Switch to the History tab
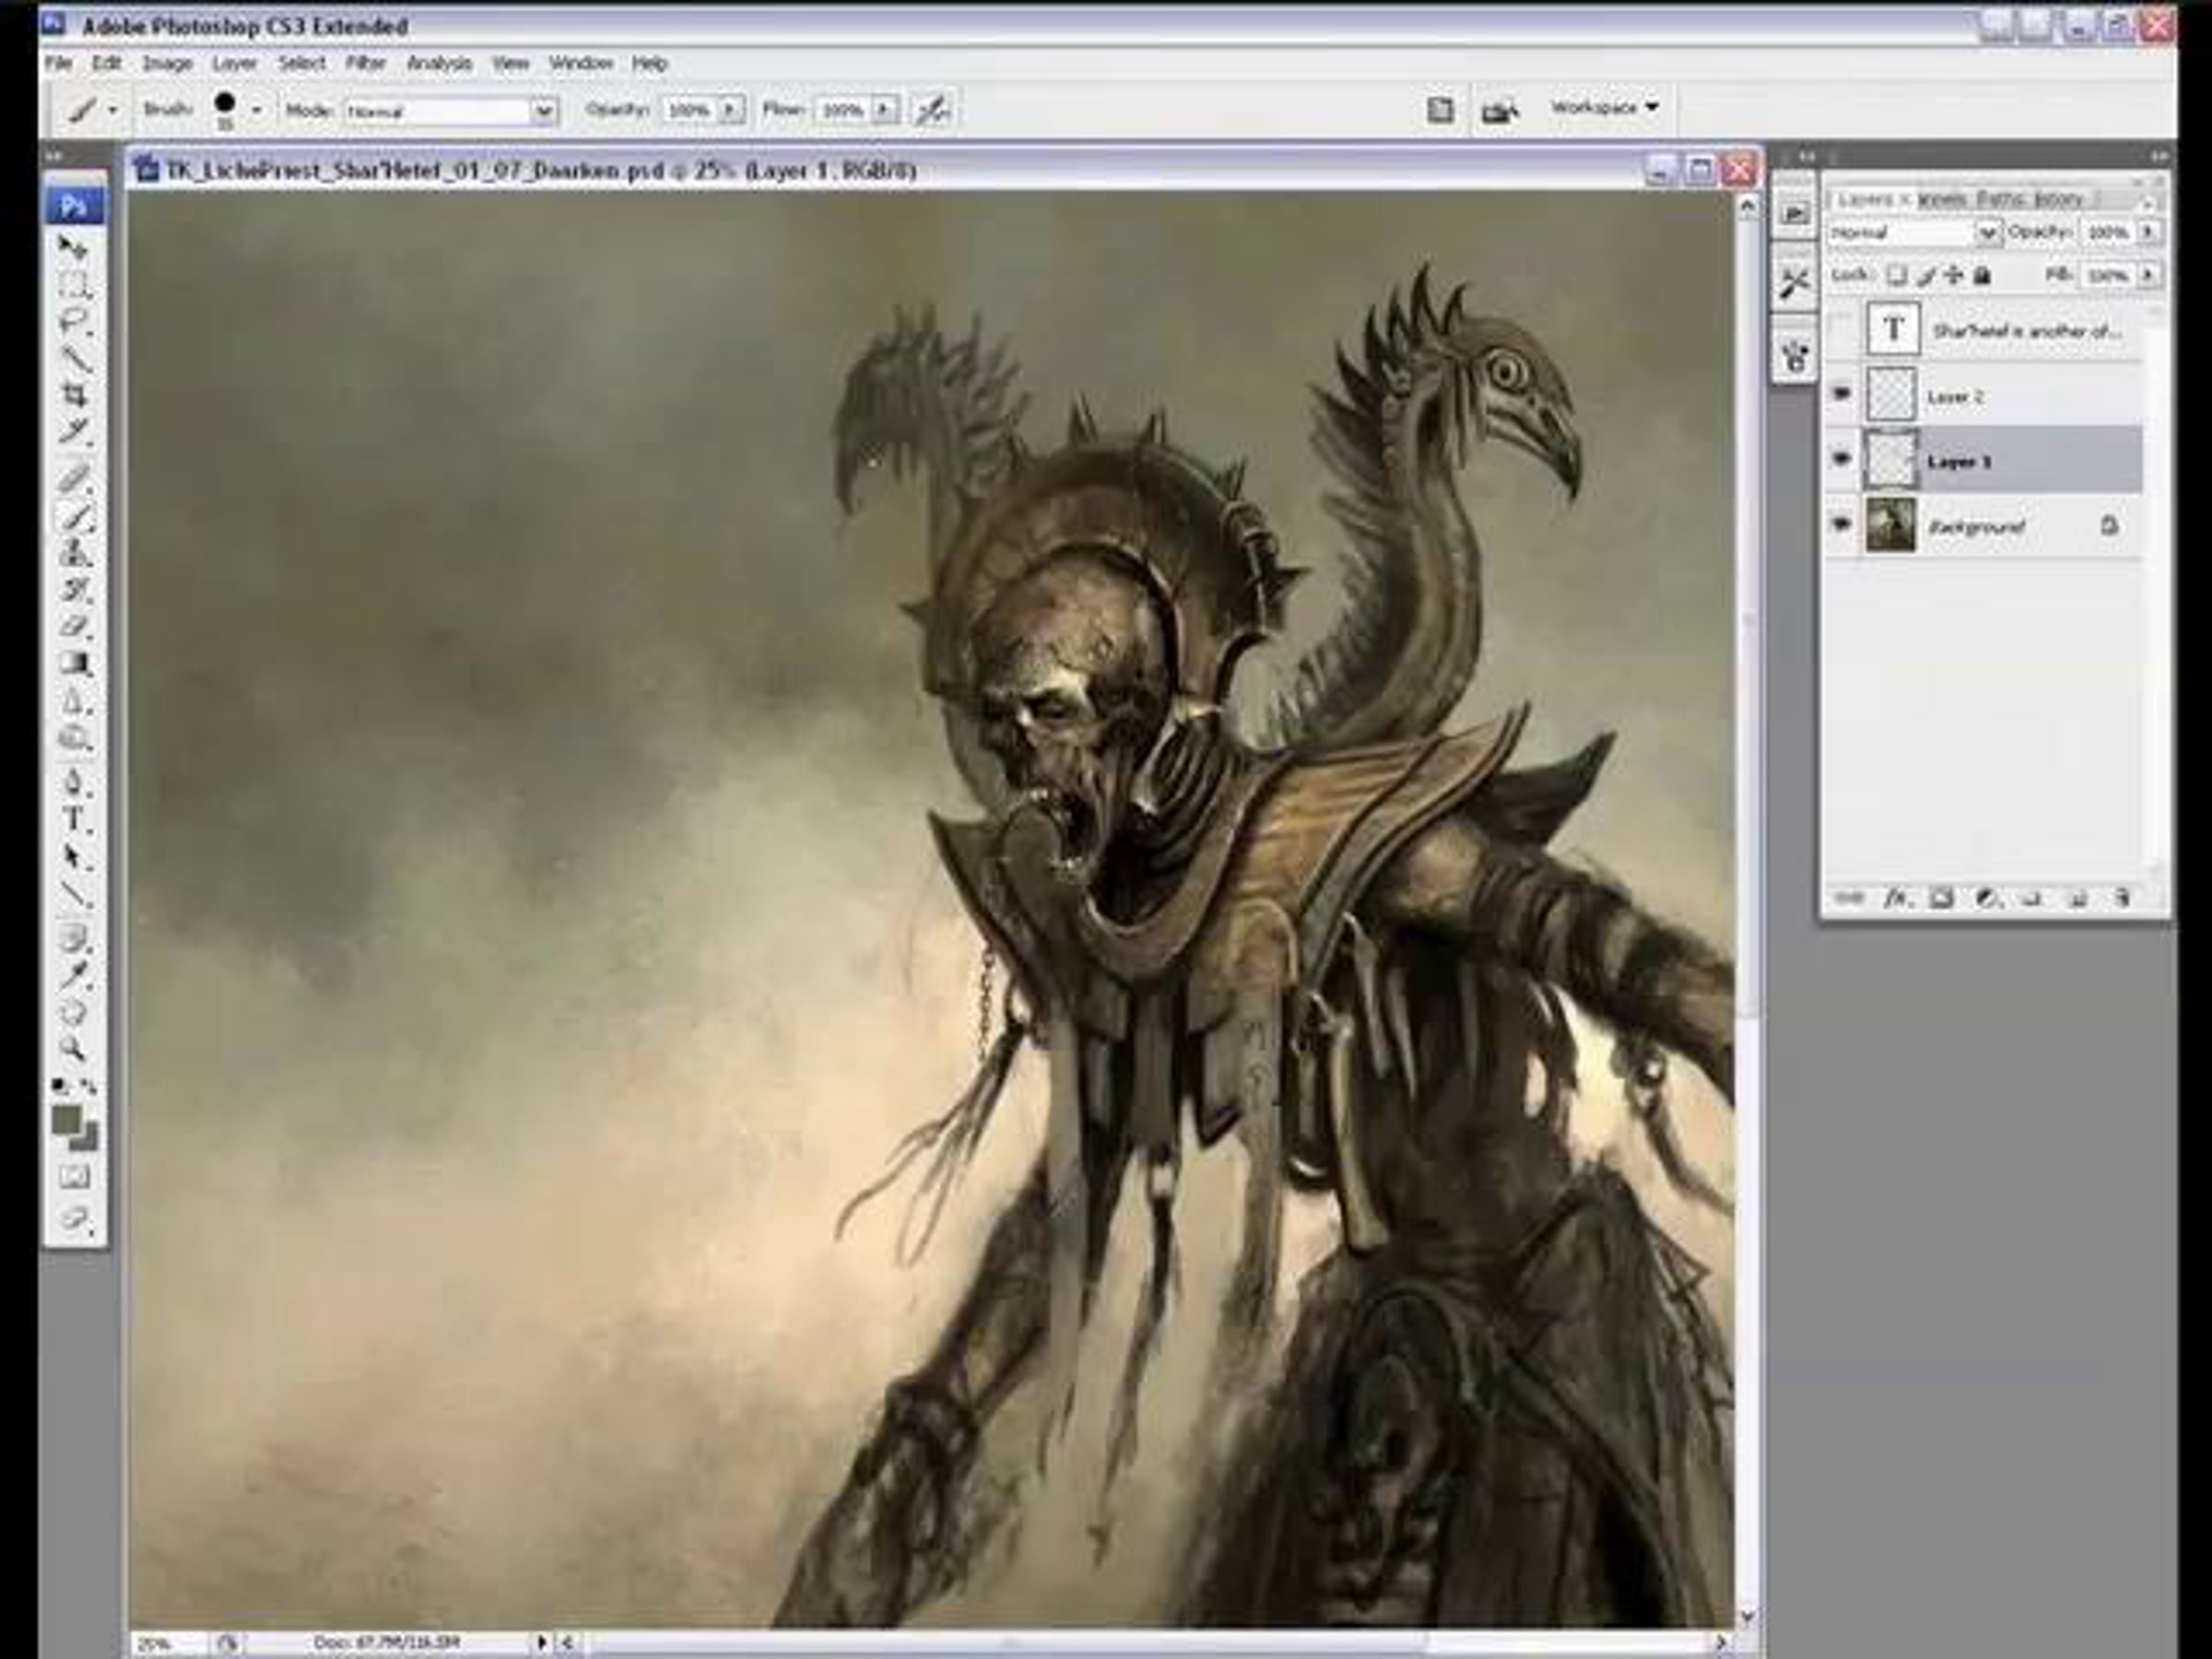This screenshot has height=1659, width=2212. (2057, 199)
